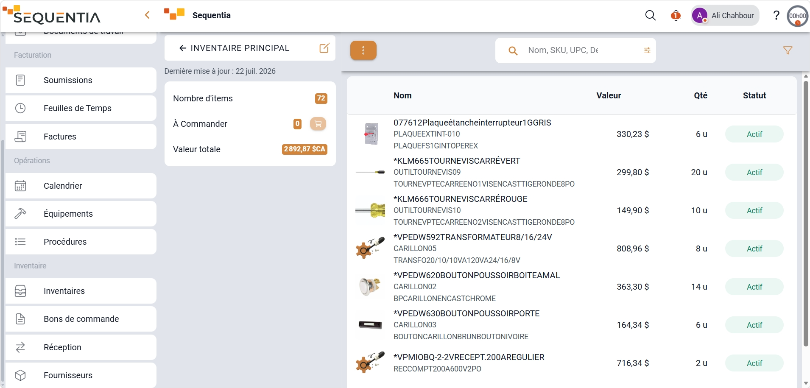
Task: Select *VPEDW620BOUTONPOUSSOIRBOITEAMAL item name
Action: pos(476,276)
